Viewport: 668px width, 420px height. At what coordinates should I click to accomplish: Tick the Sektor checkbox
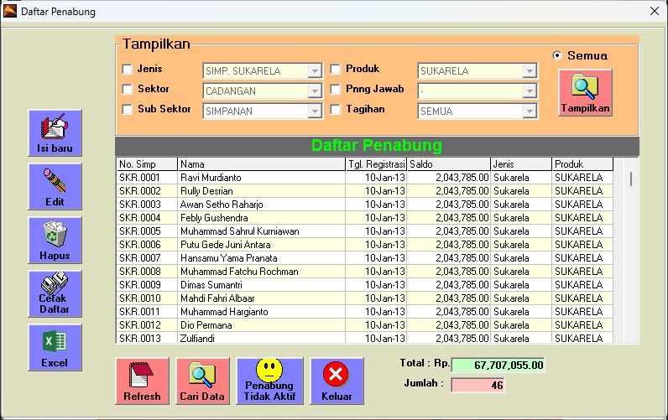[128, 90]
